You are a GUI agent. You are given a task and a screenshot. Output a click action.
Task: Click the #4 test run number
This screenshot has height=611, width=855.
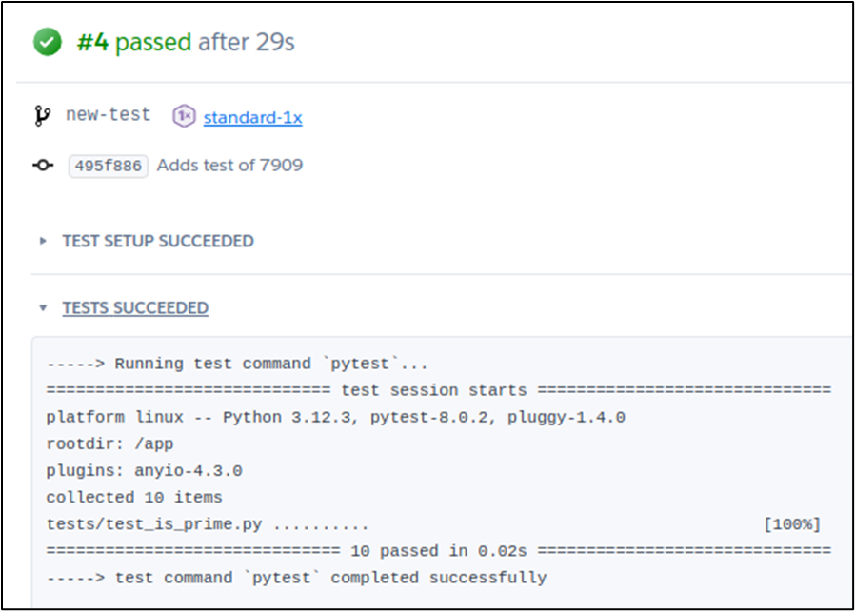click(93, 43)
